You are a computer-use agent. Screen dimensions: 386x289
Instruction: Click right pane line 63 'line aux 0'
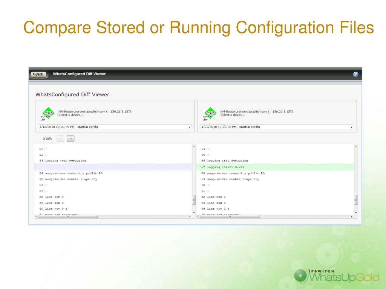click(216, 203)
